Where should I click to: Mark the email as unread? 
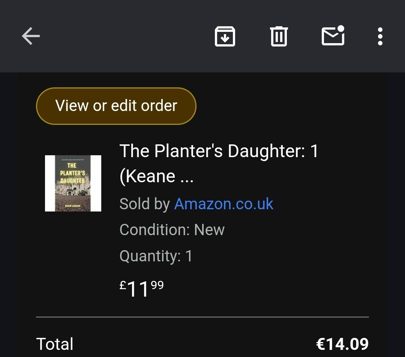click(x=333, y=36)
